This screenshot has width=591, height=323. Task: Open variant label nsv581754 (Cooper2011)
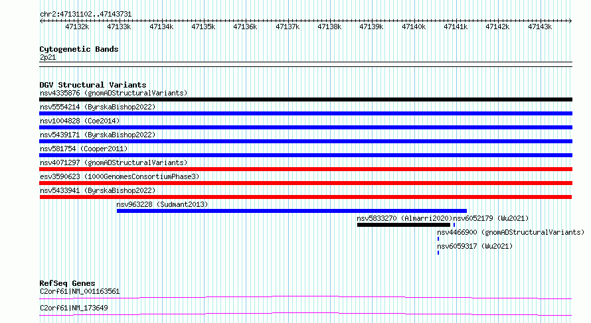click(x=84, y=149)
